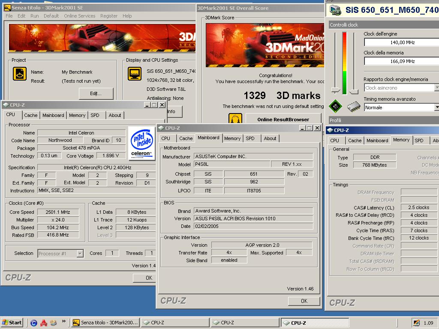
Task: Select Cache tab in CPU-Z mainboard window
Action: point(186,138)
